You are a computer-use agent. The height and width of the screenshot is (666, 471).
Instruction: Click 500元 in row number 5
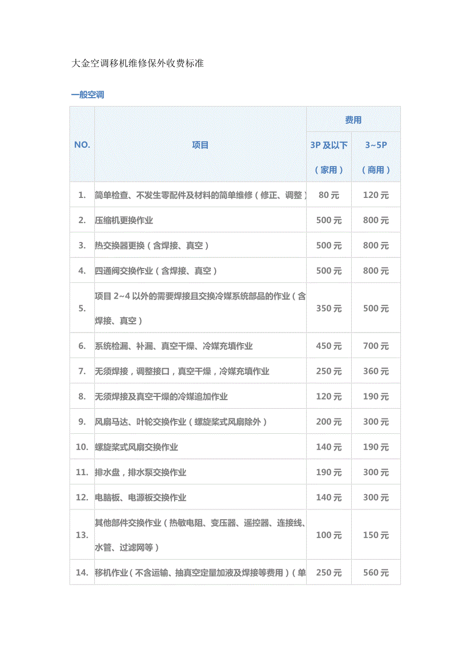pos(376,308)
